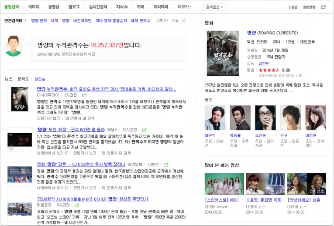This screenshot has height=226, width=334.
Task: Switch to the 실시간검색 tab
Action: 98,7
